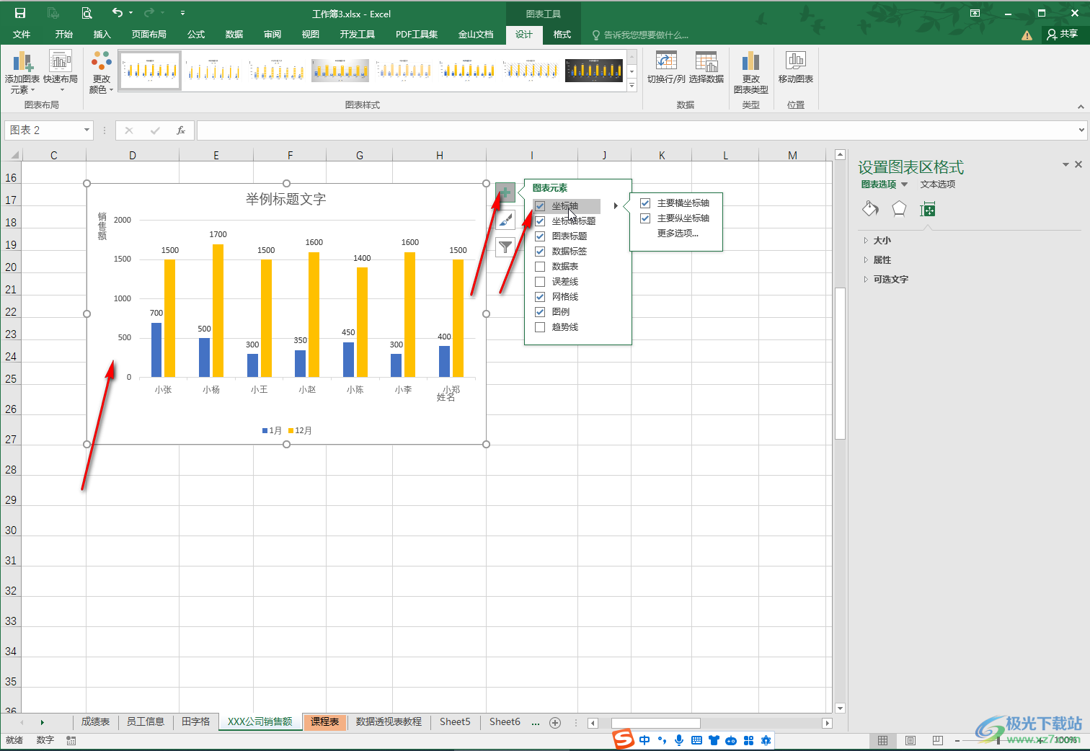Click the 告诉我您想要做什么 search box
The width and height of the screenshot is (1090, 751).
click(x=642, y=35)
